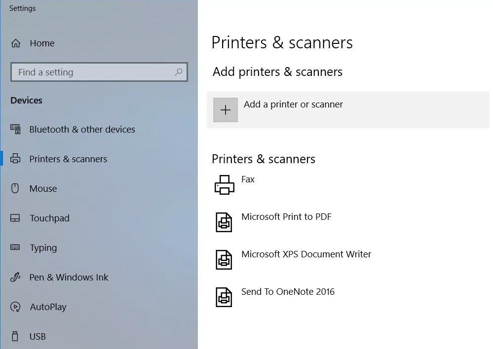
Task: Open AutoPlay settings via its text label
Action: coord(48,307)
